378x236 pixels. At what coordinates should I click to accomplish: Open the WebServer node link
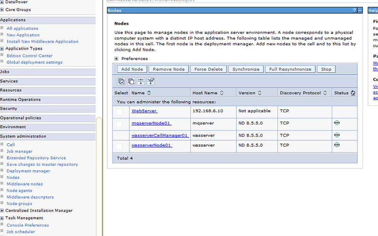pos(145,111)
